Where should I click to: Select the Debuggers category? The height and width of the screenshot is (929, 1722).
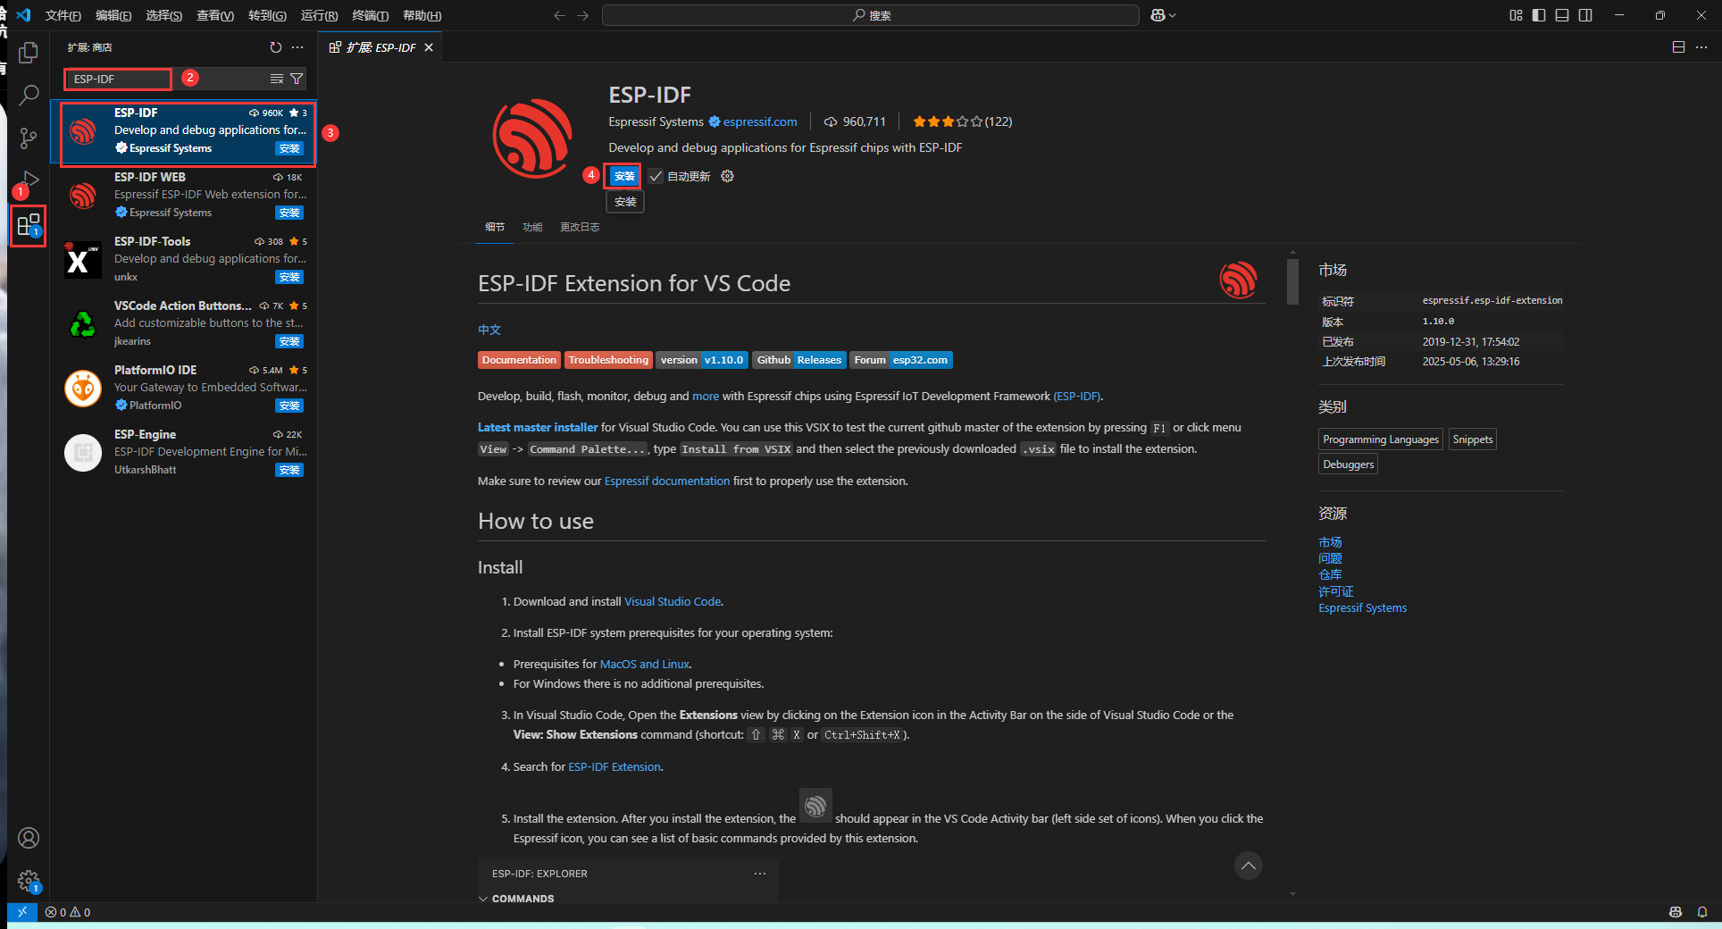click(x=1349, y=464)
